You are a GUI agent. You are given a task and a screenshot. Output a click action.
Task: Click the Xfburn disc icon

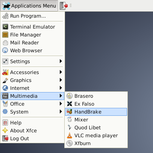[x=70, y=143]
